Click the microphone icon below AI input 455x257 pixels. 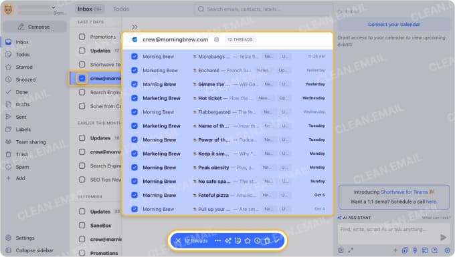[x=415, y=250]
